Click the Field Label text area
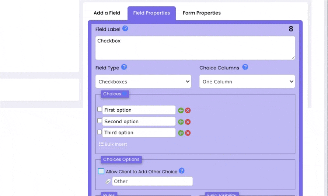Viewport: 328px width, 196px height. (195, 48)
